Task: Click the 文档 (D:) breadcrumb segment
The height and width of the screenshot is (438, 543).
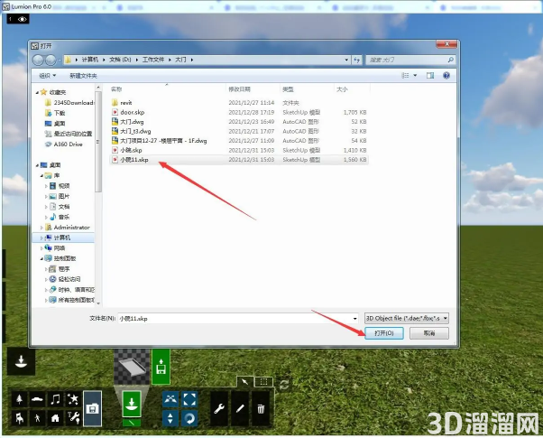Action: click(120, 60)
